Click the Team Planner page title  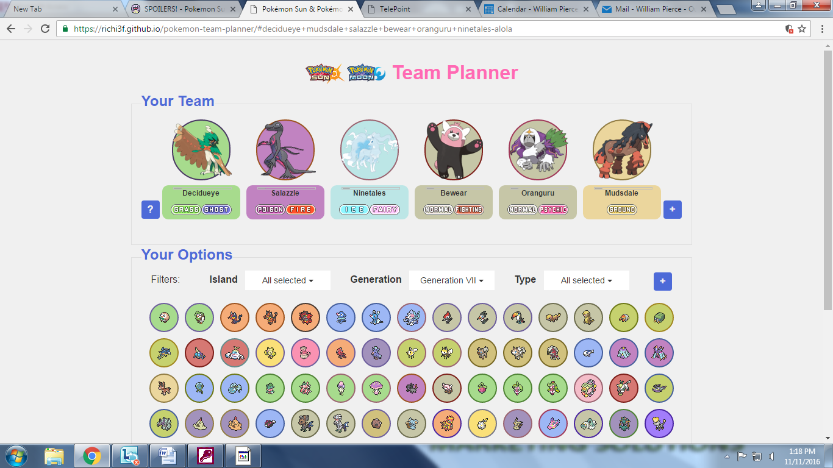click(x=455, y=73)
